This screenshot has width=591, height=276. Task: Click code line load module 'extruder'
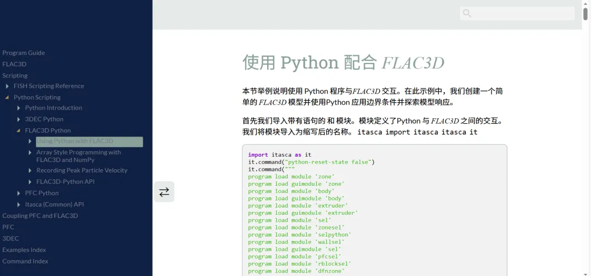pyautogui.click(x=298, y=205)
